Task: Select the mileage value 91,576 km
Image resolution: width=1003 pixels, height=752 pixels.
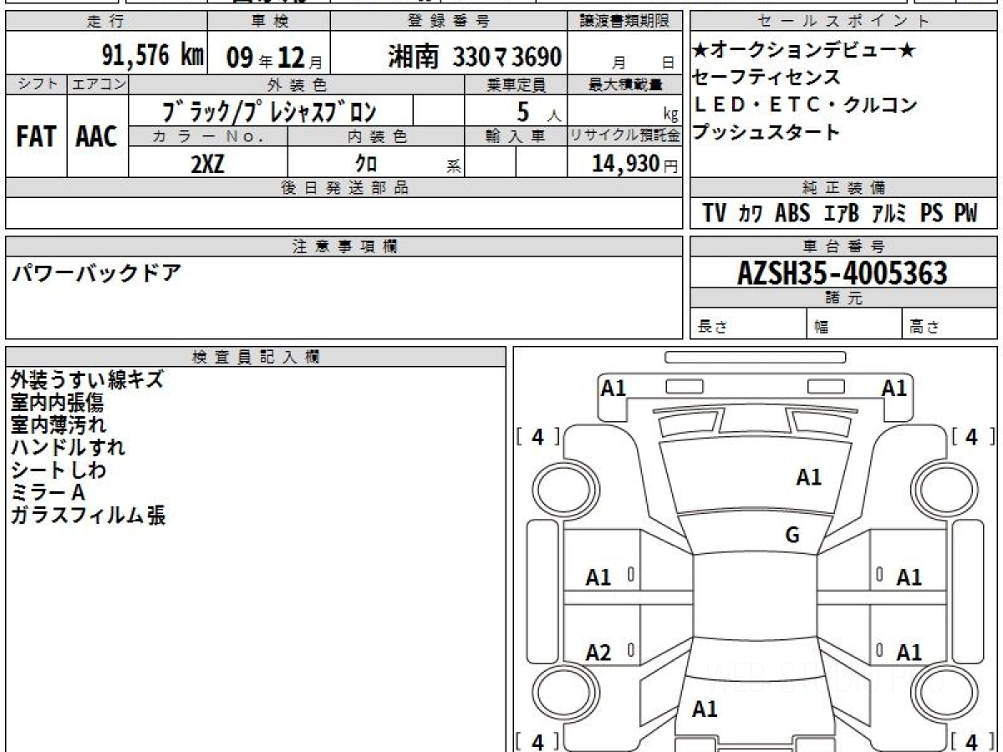Action: 153,56
